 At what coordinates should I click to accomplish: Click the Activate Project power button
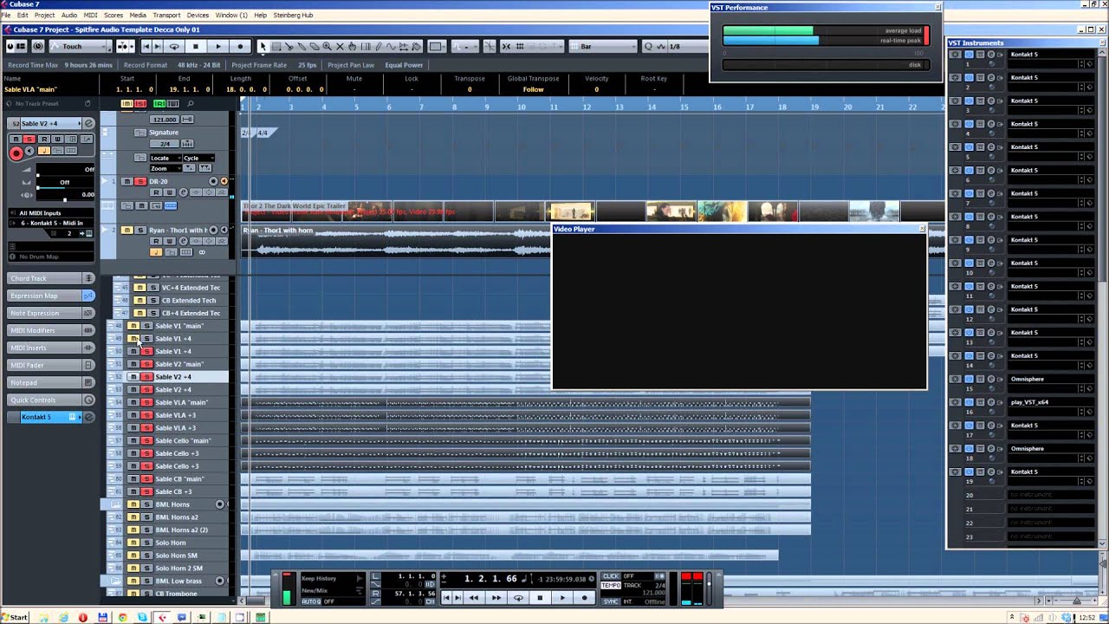tap(10, 46)
